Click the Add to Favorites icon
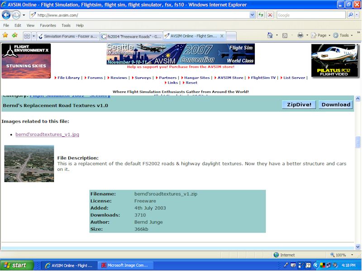This screenshot has height=271, width=362. pos(14,35)
